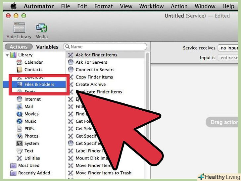
Task: Open the Service receives dropdown
Action: coord(228,48)
